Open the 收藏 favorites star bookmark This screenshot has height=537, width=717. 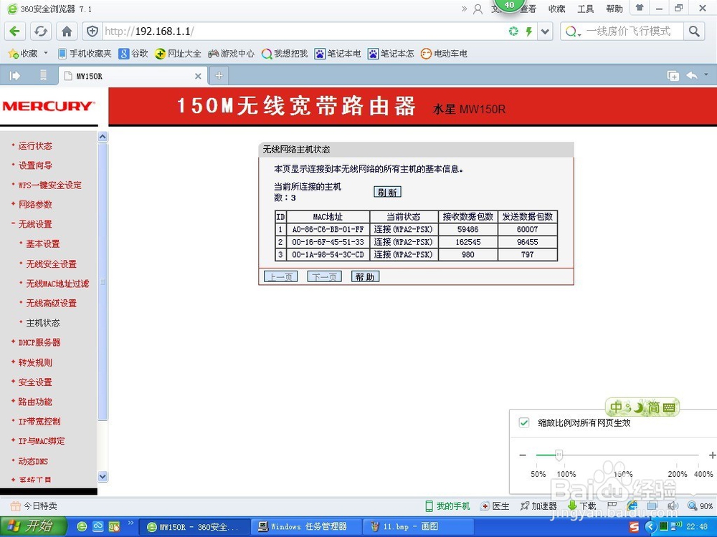tap(22, 54)
